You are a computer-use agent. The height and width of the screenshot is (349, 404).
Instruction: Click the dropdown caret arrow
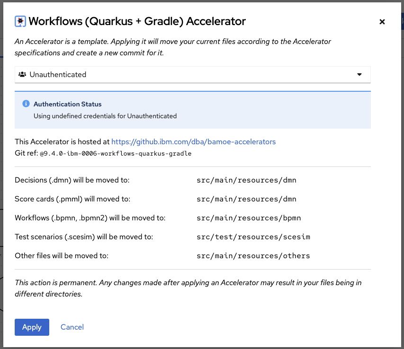point(359,75)
